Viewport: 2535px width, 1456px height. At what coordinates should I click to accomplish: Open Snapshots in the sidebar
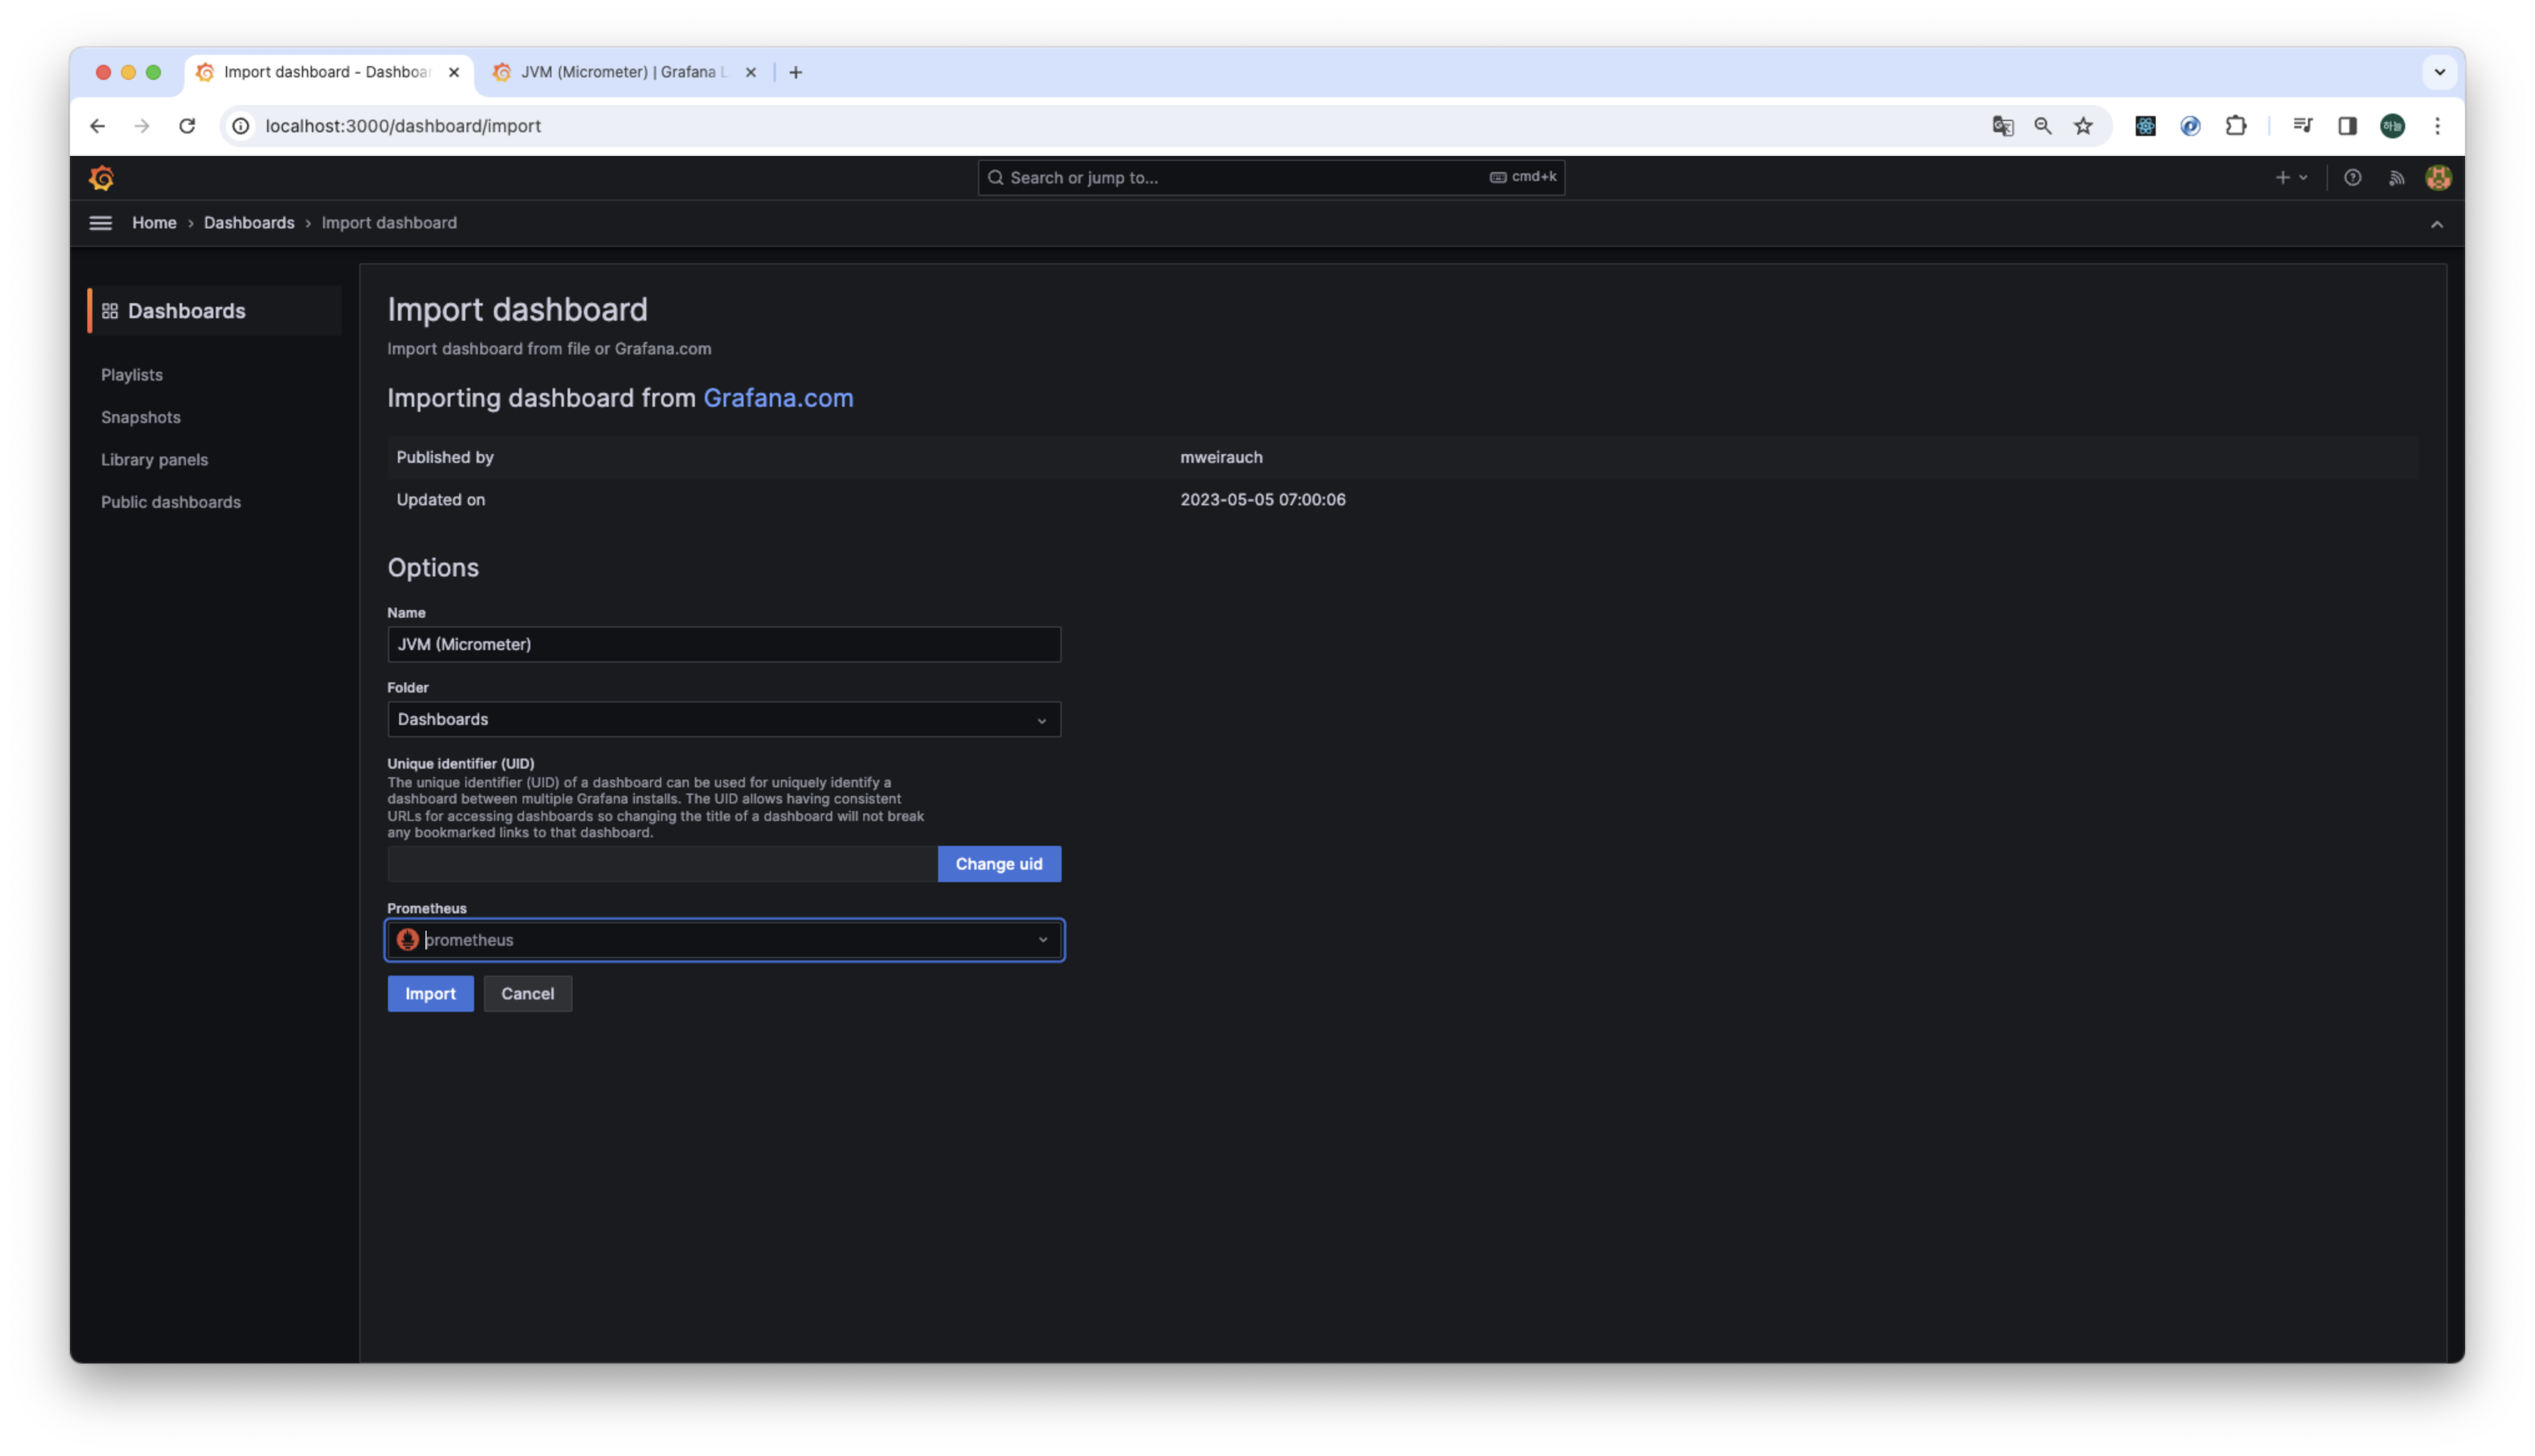click(x=141, y=417)
